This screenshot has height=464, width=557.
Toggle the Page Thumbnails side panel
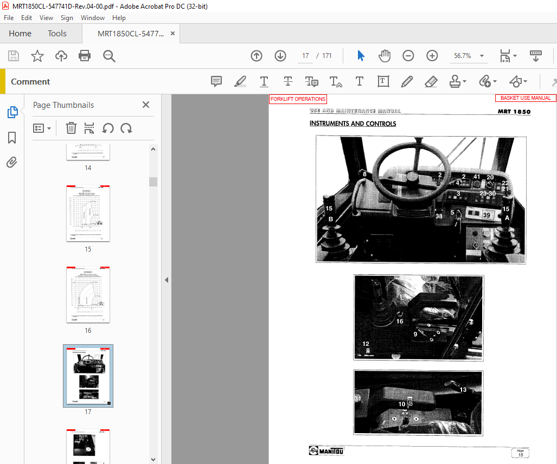coord(12,112)
